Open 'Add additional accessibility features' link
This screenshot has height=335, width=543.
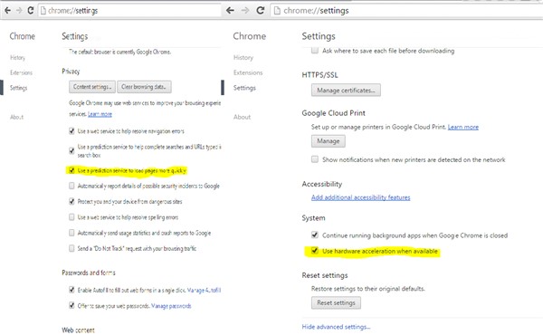click(x=360, y=197)
